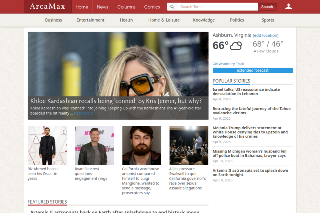Screen dimensions: 320x213
Task: Click the Ryan Seacrest photo thumbnail
Action: coord(94,145)
